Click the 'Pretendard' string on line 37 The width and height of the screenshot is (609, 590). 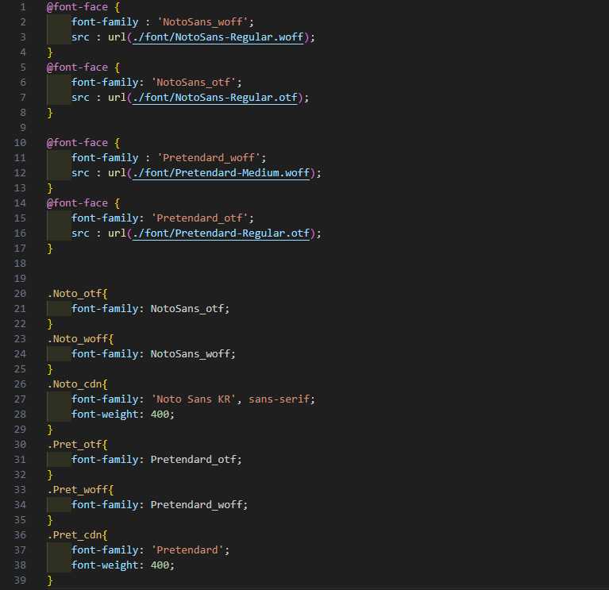point(187,550)
